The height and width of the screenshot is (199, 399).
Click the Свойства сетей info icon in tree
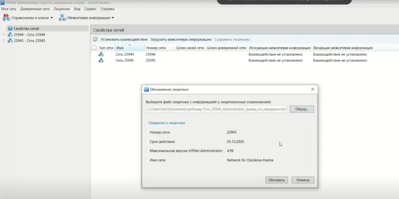[10, 28]
